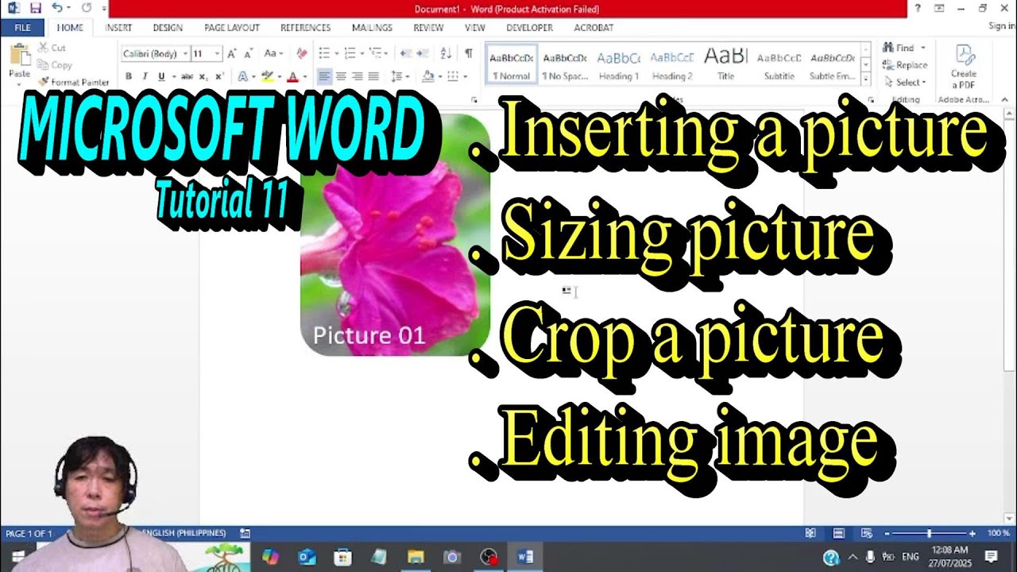Switch to the DEVELOPER ribbon tab

point(529,27)
